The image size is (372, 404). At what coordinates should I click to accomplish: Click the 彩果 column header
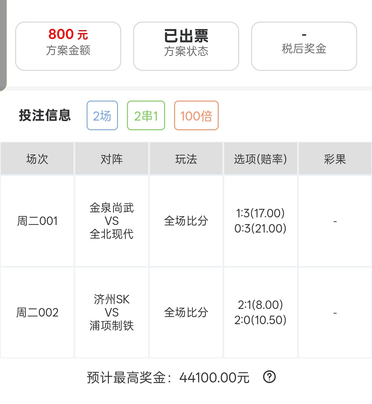pos(335,159)
